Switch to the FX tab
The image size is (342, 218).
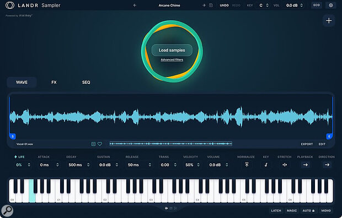[x=54, y=83]
